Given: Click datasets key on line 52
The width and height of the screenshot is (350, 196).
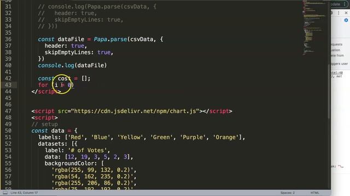Looking at the screenshot, I should point(51,144).
